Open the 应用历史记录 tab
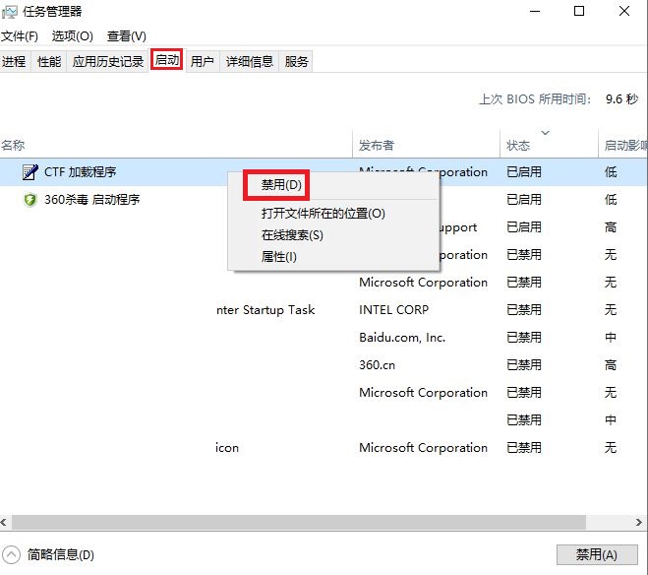Viewport: 648px width, 575px height. coord(108,61)
